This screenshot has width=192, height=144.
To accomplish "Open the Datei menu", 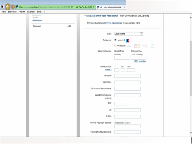I will [4, 12].
